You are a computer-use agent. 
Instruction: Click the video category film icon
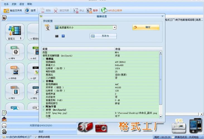tap(4, 18)
